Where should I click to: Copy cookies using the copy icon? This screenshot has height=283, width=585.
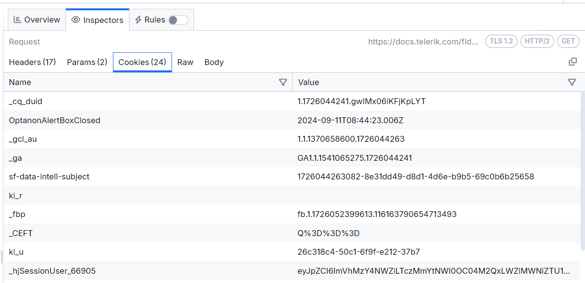click(x=573, y=62)
